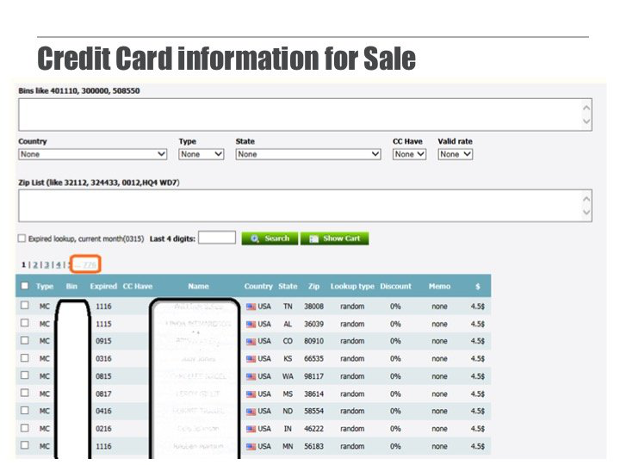This screenshot has width=620, height=465.
Task: Tick the select-all checkbox in table header
Action: pyautogui.click(x=24, y=286)
